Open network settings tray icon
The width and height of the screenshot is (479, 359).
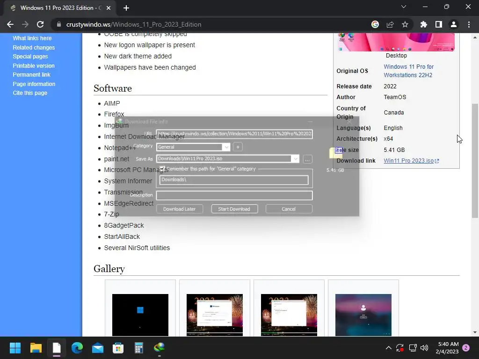point(413,348)
